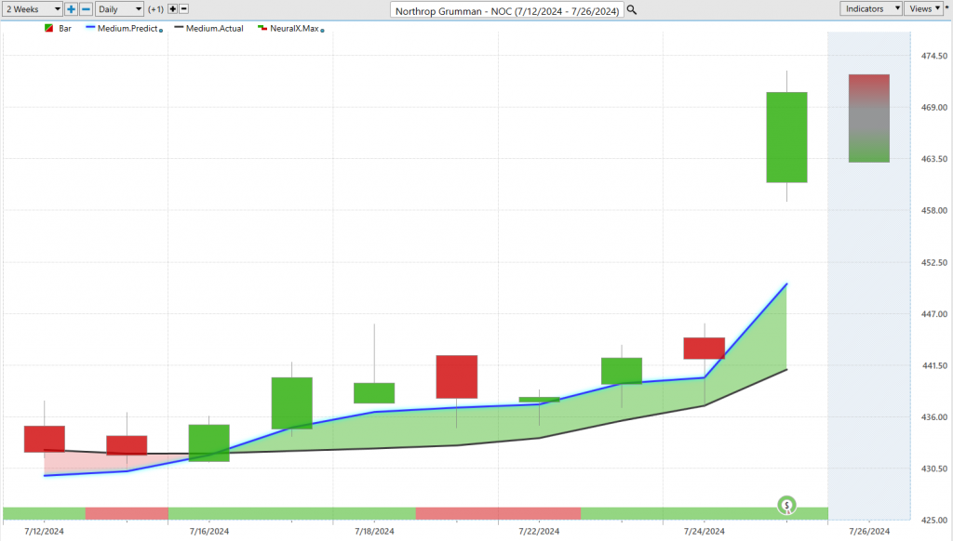Click the dollar sign earnings marker
The height and width of the screenshot is (541, 953).
(787, 506)
